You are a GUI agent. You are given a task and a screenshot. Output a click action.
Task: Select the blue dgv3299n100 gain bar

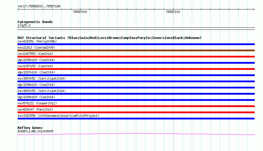pos(136,100)
